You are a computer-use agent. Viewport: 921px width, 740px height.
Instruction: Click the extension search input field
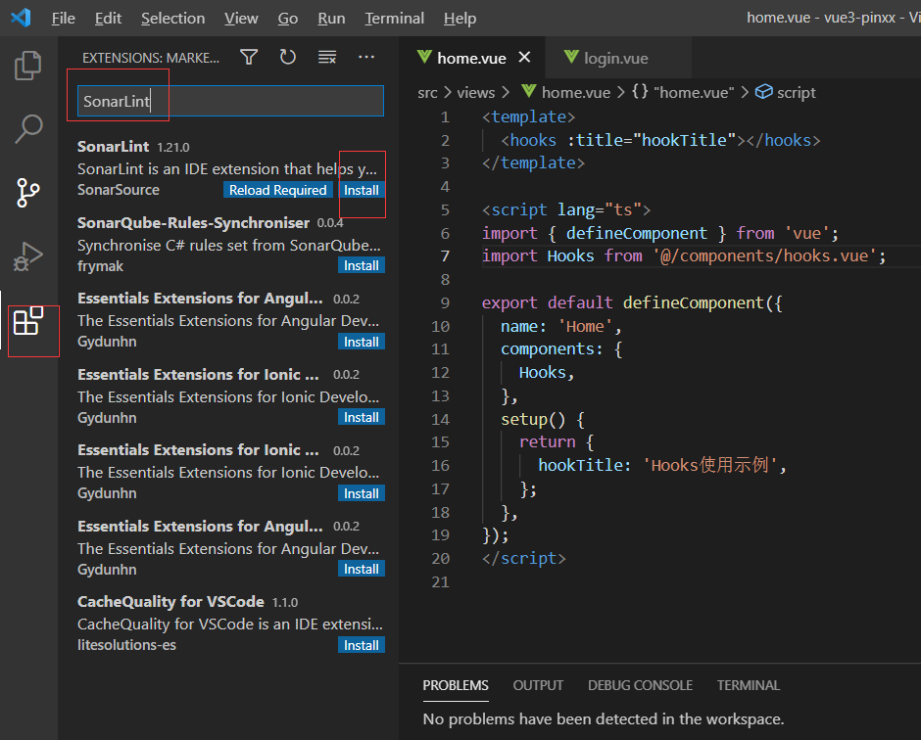(x=230, y=101)
